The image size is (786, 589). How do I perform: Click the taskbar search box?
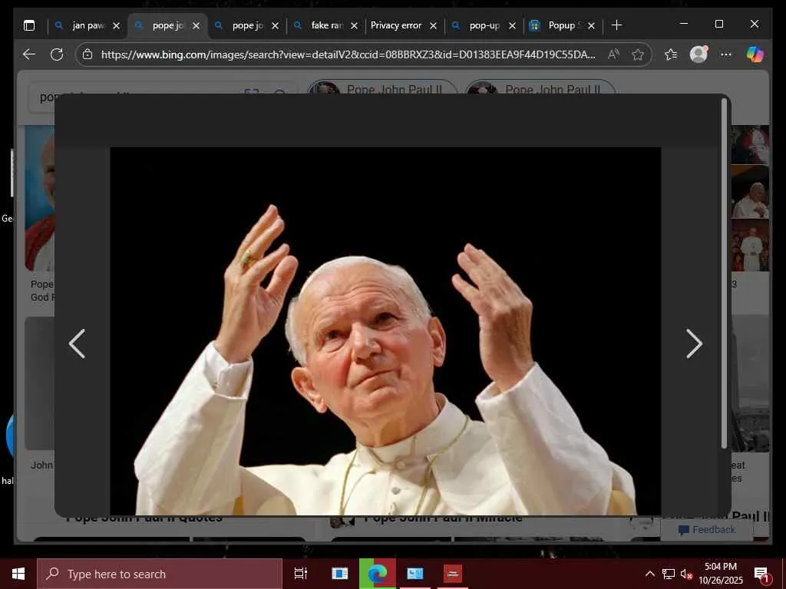pos(160,574)
